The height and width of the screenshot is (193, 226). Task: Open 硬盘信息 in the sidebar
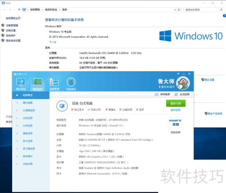(28, 133)
